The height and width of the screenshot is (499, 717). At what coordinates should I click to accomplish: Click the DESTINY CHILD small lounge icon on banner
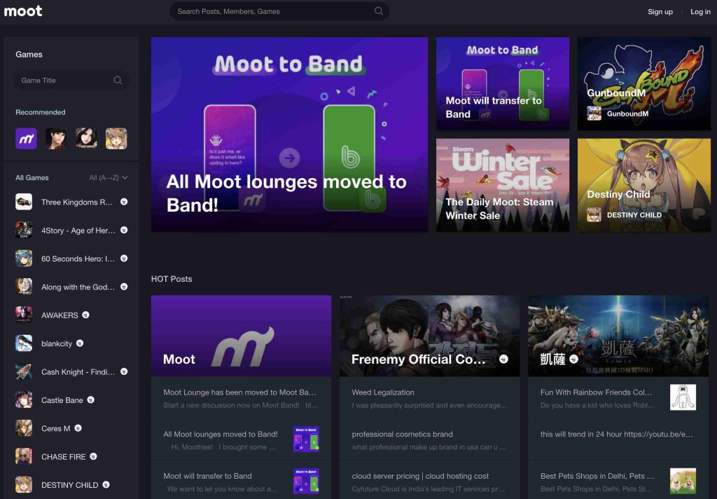click(594, 214)
